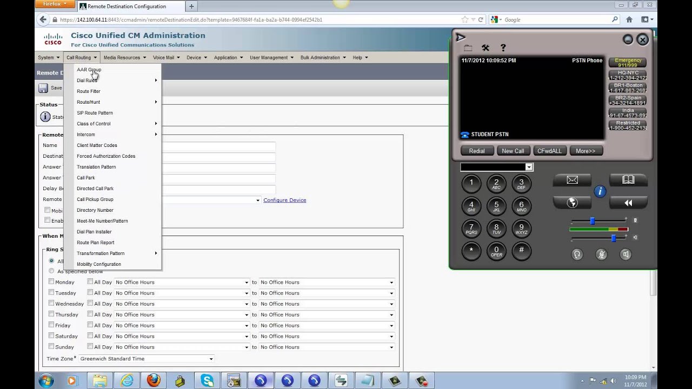
Task: Toggle headset mode on softphone
Action: [x=577, y=254]
